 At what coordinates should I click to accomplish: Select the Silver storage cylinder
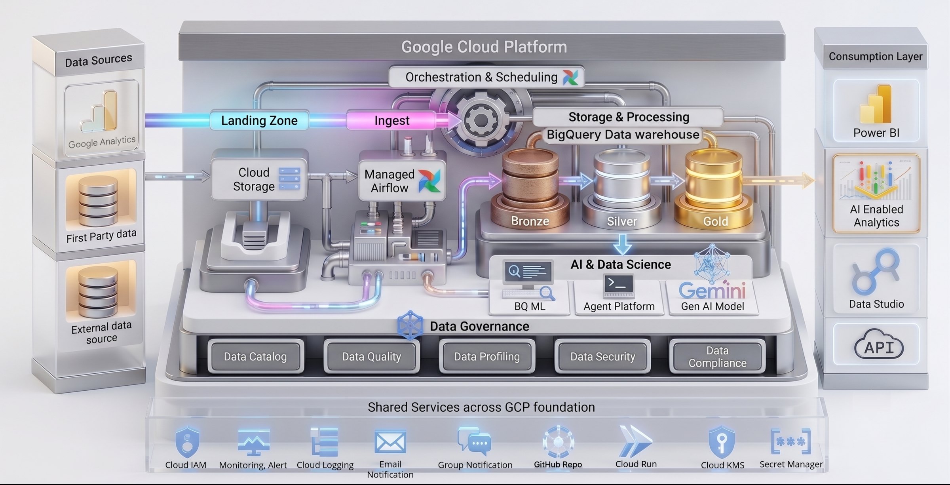coord(622,188)
